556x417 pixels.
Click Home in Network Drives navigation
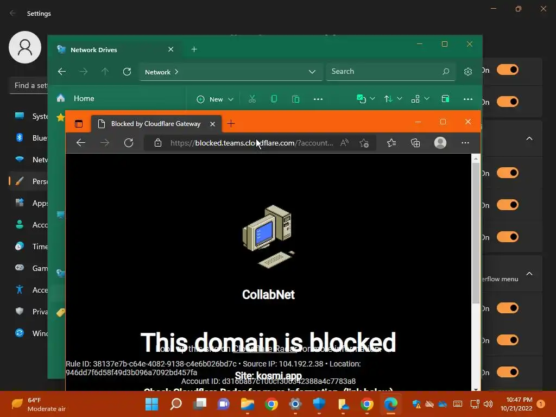click(84, 99)
